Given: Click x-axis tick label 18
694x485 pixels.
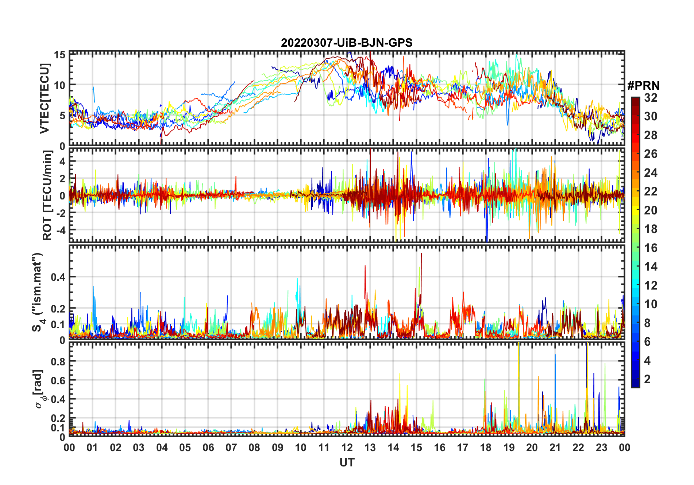Looking at the screenshot, I should coord(486,448).
